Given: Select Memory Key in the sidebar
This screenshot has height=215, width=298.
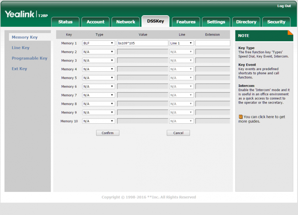Looking at the screenshot, I should point(25,37).
